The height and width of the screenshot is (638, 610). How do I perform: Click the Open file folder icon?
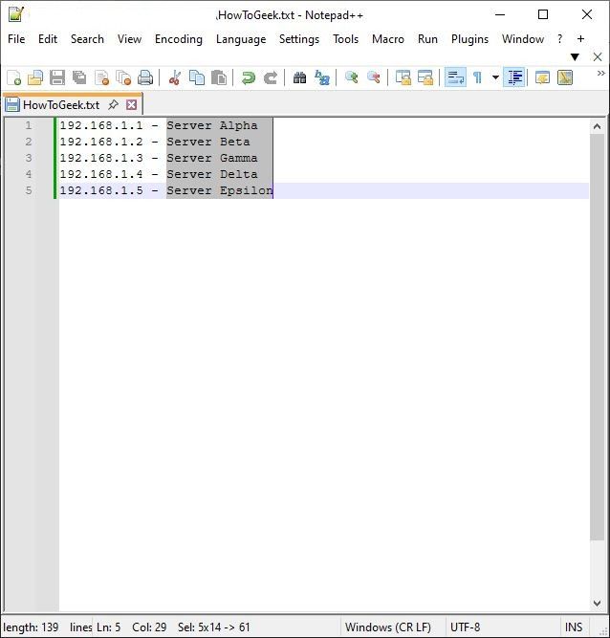coord(35,77)
